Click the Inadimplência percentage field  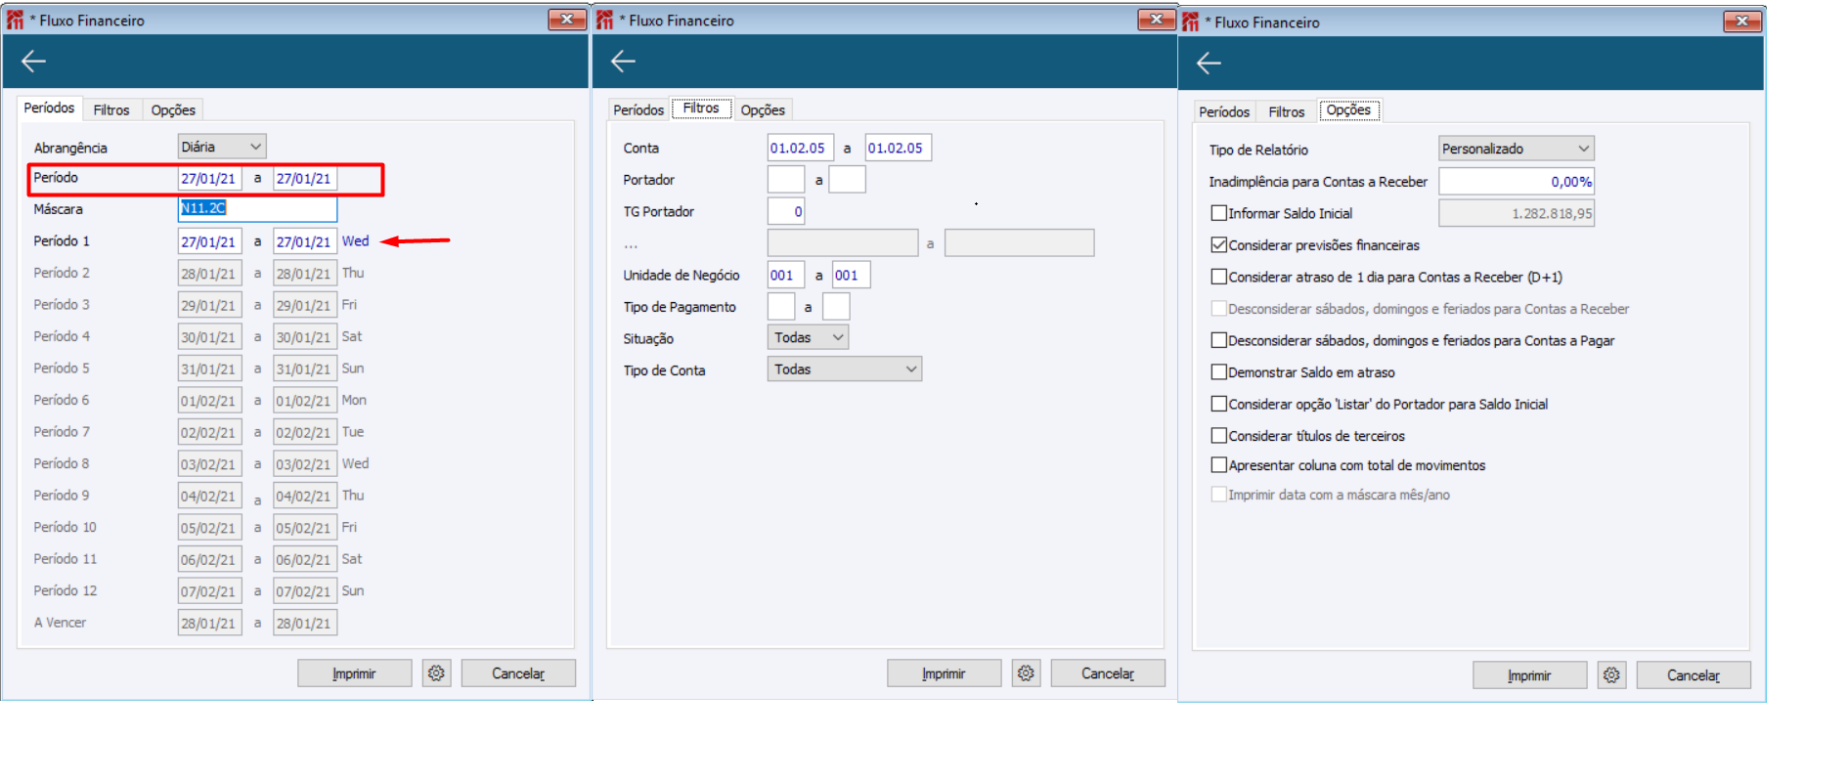pos(1517,181)
